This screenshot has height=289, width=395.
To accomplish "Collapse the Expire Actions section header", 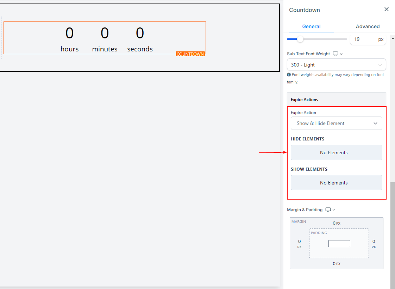I will [336, 100].
